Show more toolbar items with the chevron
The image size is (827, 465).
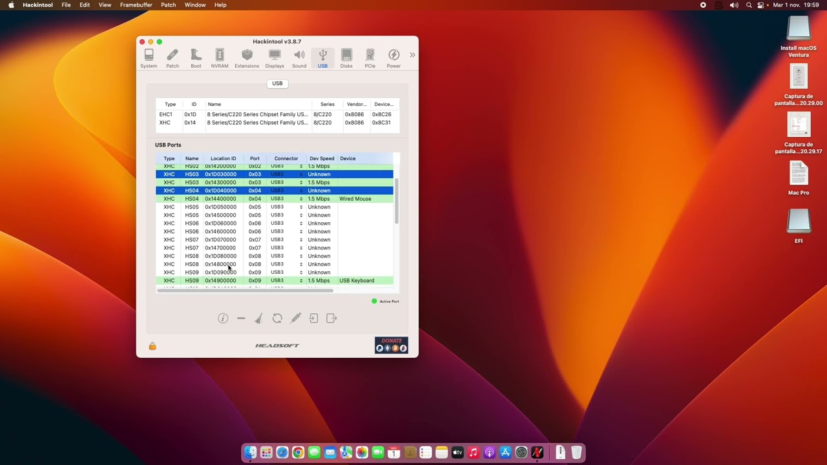click(x=412, y=55)
